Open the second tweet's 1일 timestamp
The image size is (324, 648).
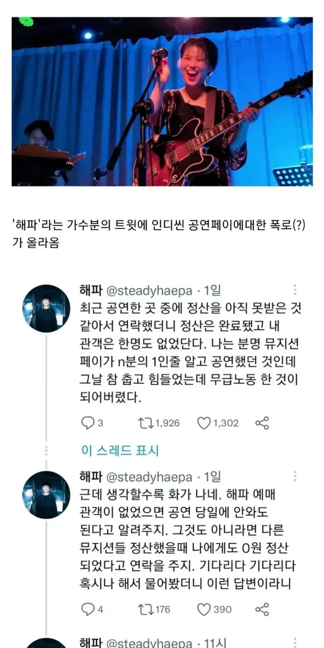tap(212, 477)
